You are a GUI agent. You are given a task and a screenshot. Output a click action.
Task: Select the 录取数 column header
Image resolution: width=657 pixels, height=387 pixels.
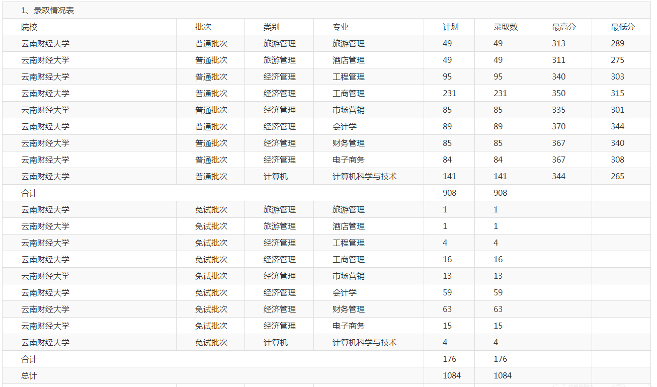click(506, 27)
